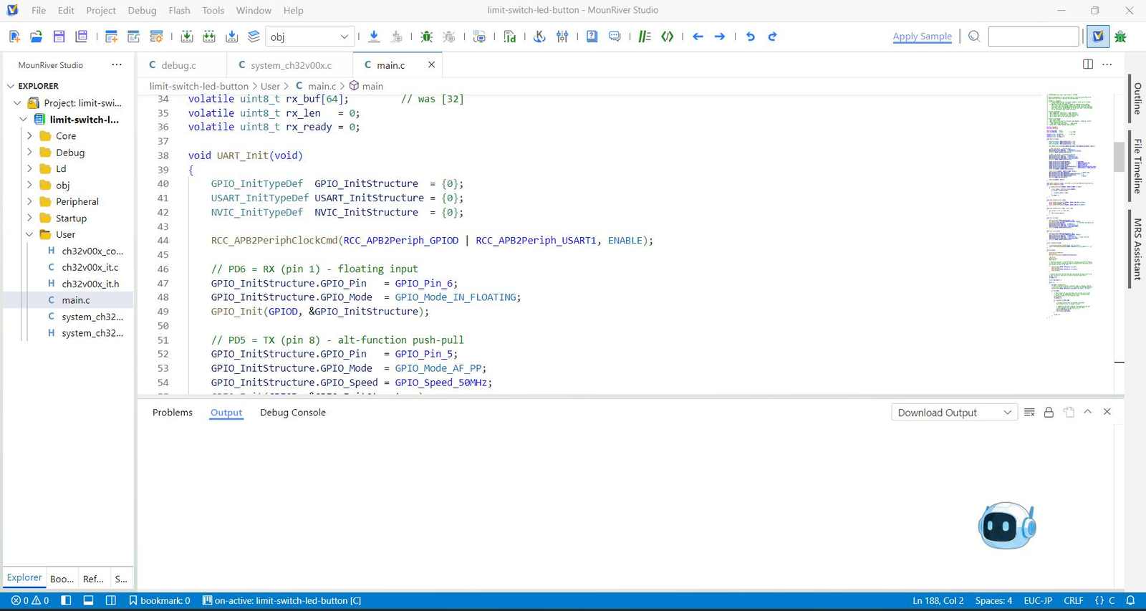Expand the Peripheral folder
Screen dimensions: 1146x611
(x=29, y=201)
